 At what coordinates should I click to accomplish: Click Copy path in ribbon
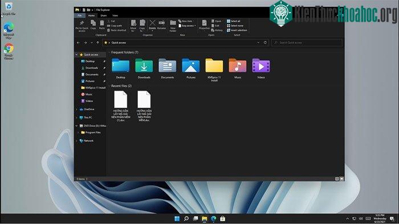pos(115,26)
